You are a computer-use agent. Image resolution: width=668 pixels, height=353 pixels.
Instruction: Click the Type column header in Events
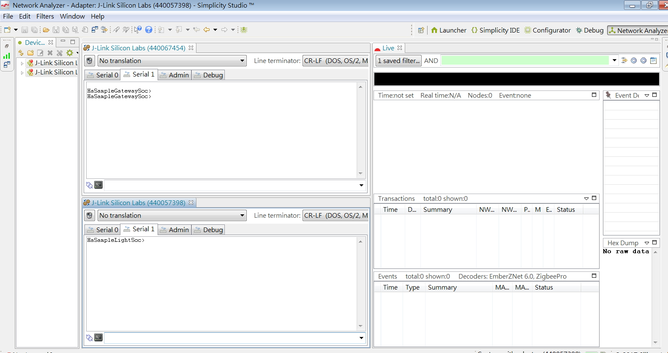click(x=414, y=287)
